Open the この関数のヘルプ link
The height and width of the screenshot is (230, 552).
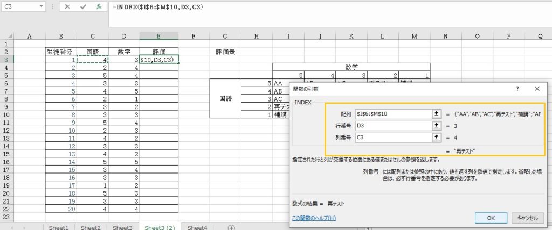(x=314, y=218)
